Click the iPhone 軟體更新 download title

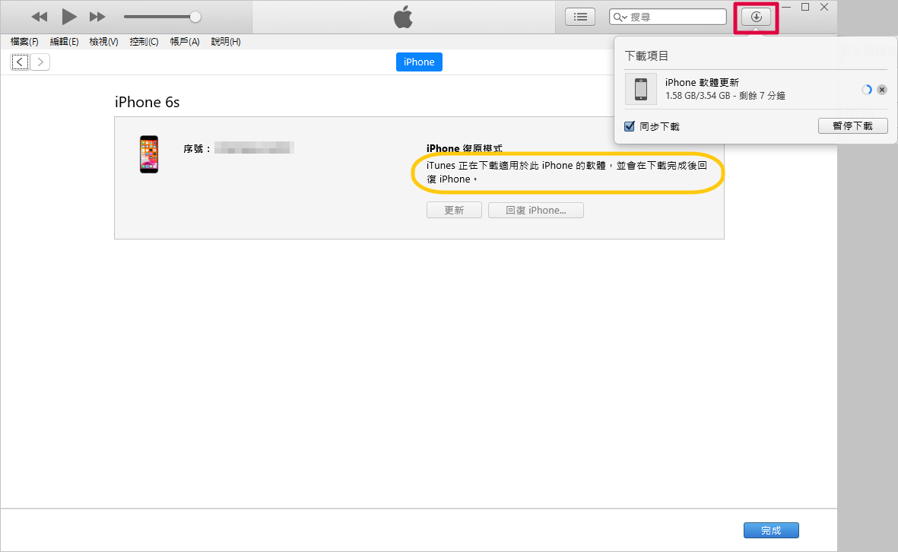(702, 82)
